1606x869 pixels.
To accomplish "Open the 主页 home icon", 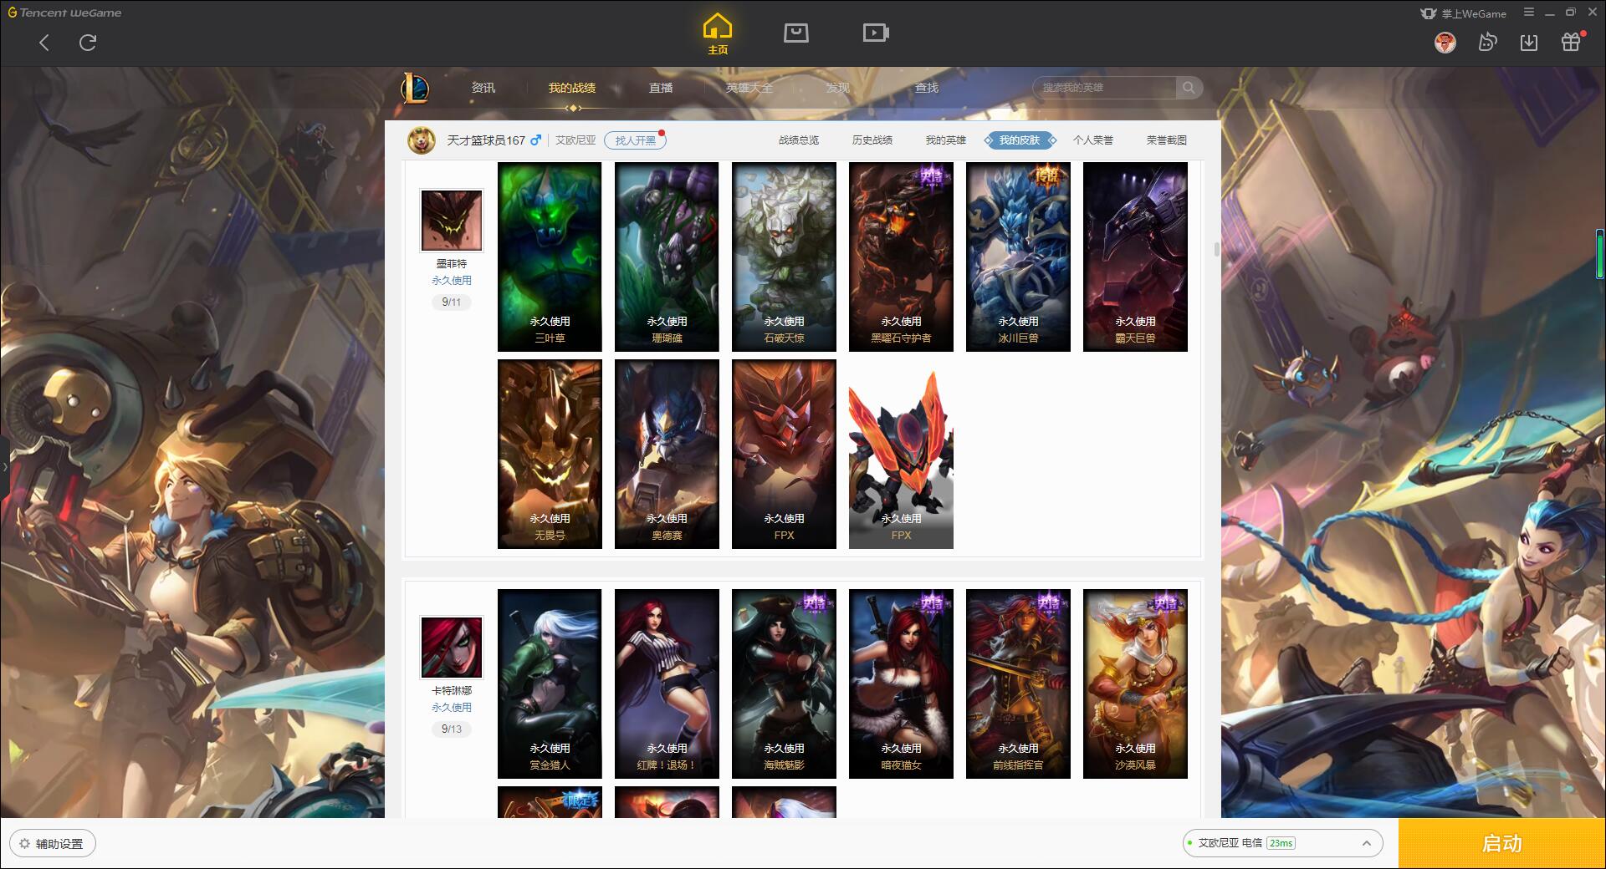I will click(x=718, y=33).
